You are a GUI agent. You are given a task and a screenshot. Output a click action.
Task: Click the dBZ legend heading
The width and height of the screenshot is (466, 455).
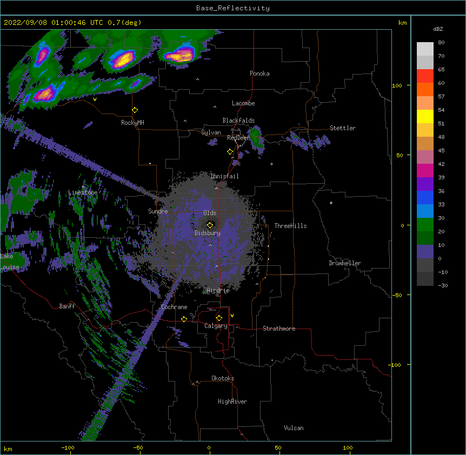tap(438, 29)
